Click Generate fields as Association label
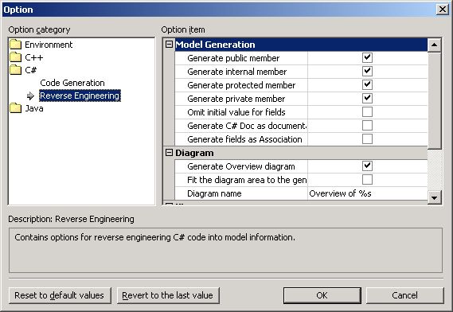 244,139
